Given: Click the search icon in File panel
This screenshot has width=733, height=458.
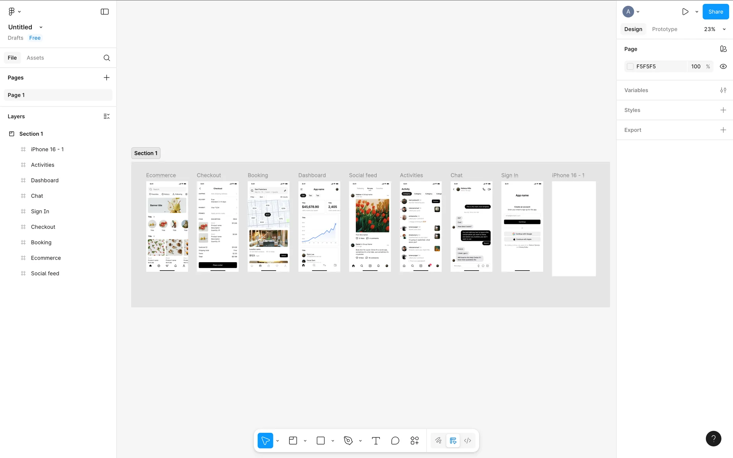Looking at the screenshot, I should [x=107, y=58].
